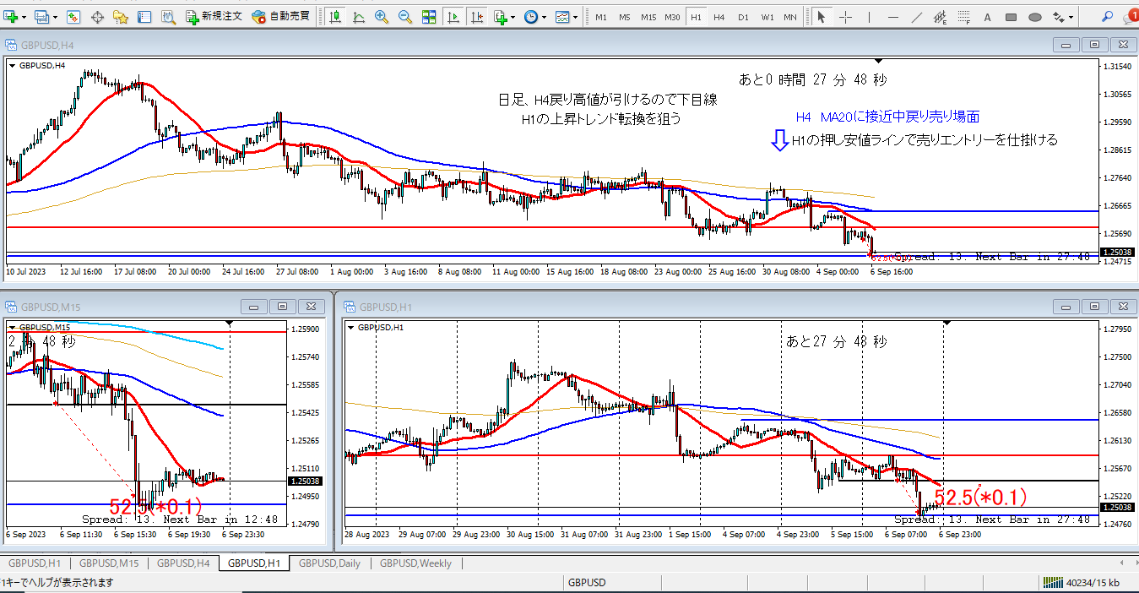Viewport: 1139px width, 593px height.
Task: Switch timeframe to M30
Action: pyautogui.click(x=672, y=17)
